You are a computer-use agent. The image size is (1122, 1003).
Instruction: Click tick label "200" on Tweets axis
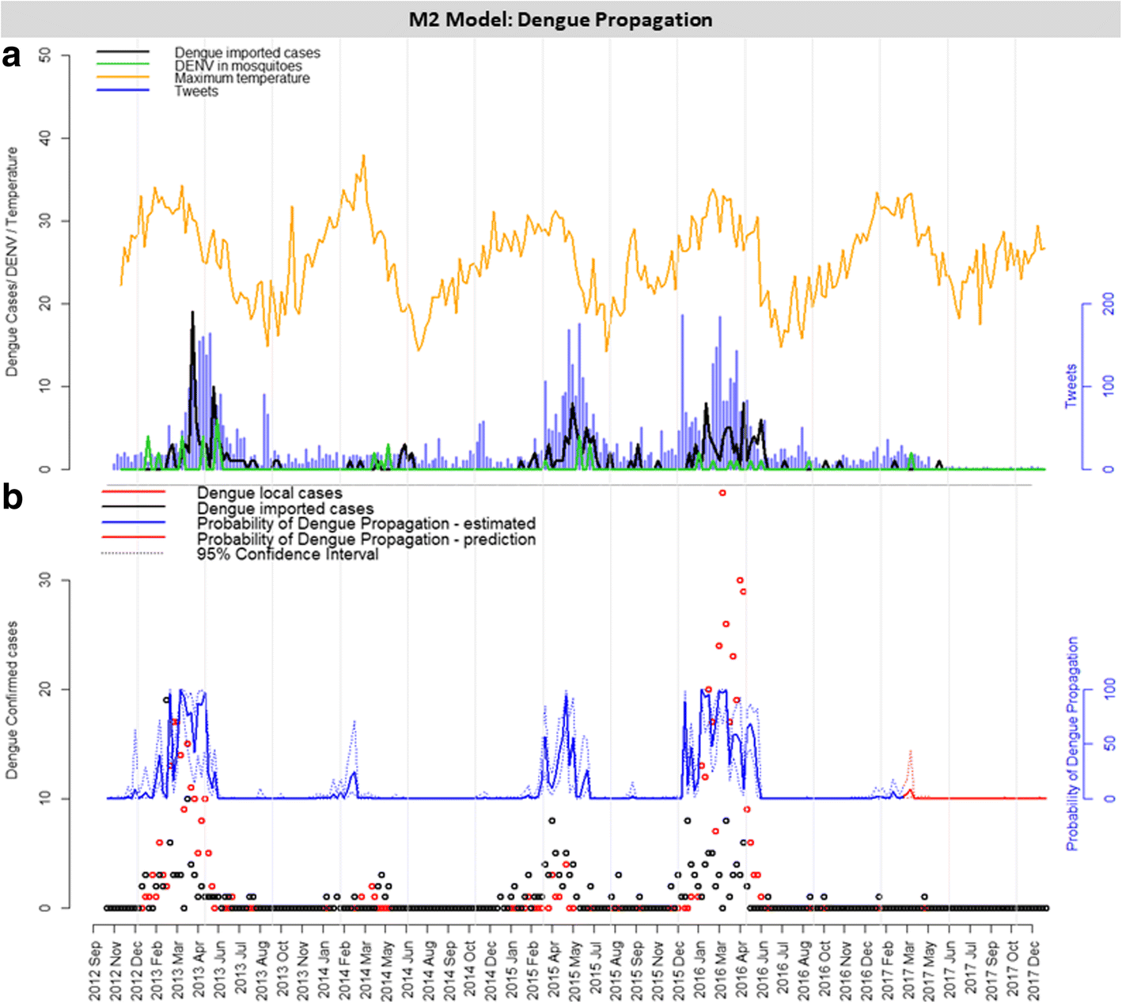tap(1108, 303)
